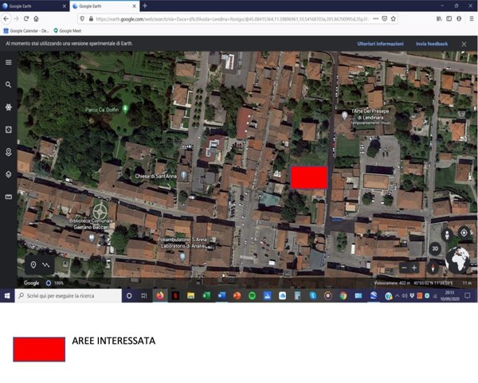Draw line or shape with path tool
The width and height of the screenshot is (478, 383).
pyautogui.click(x=46, y=265)
